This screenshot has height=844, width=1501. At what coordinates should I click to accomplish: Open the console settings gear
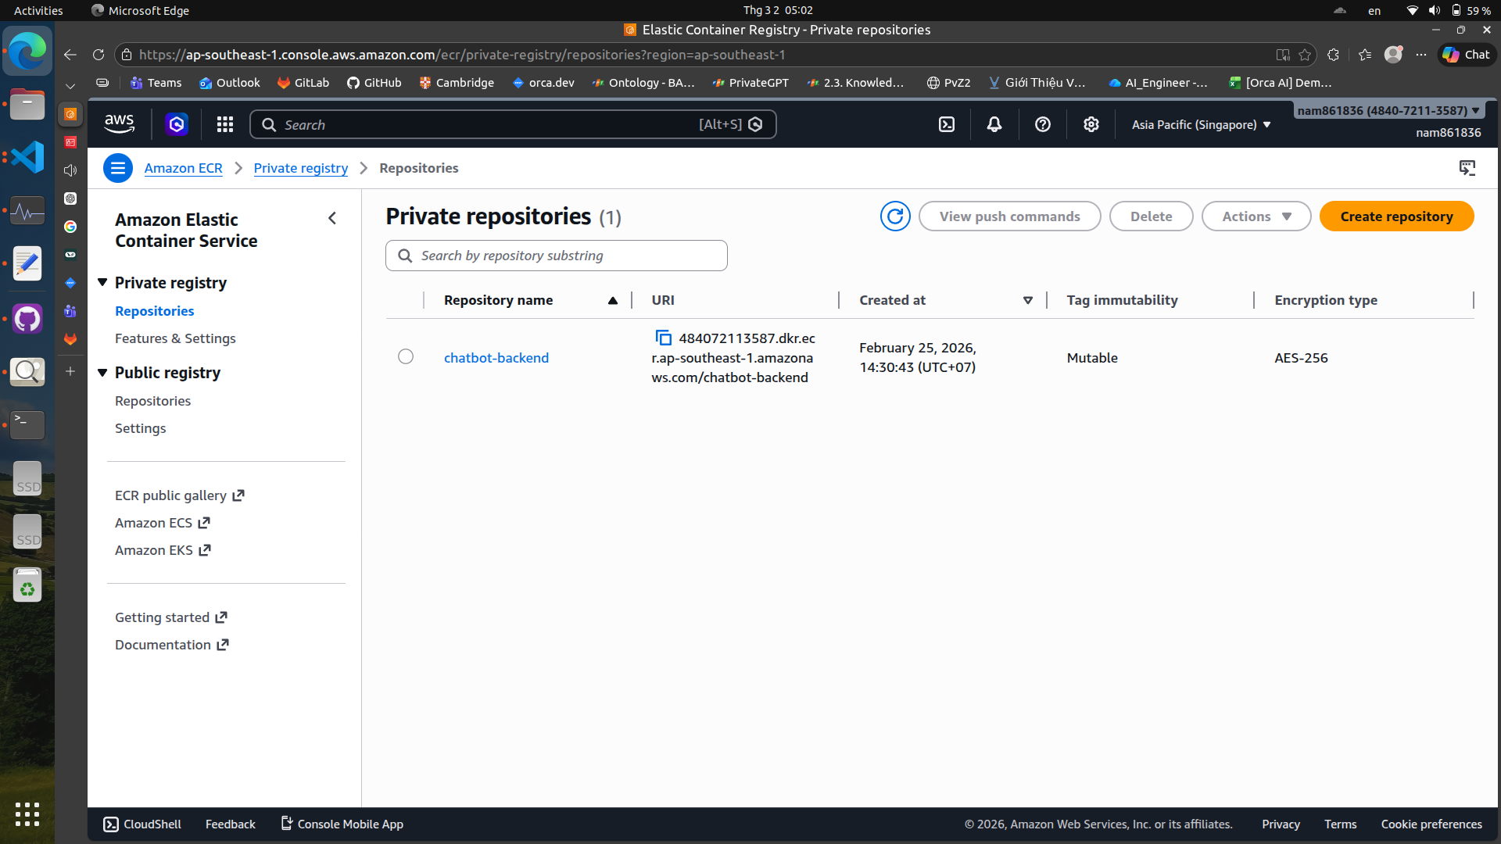pyautogui.click(x=1091, y=125)
